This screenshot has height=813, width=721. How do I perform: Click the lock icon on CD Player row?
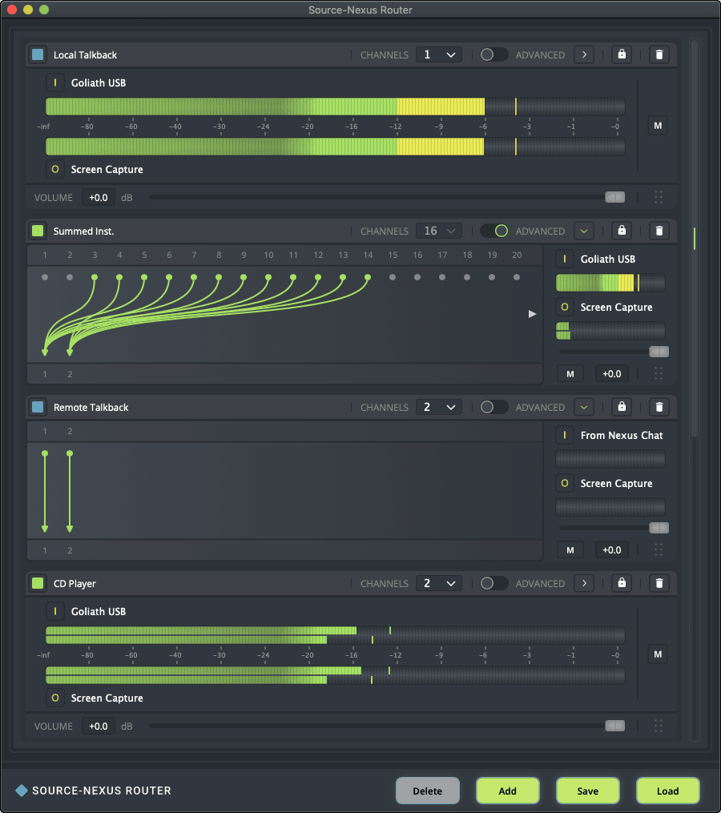[x=622, y=584]
